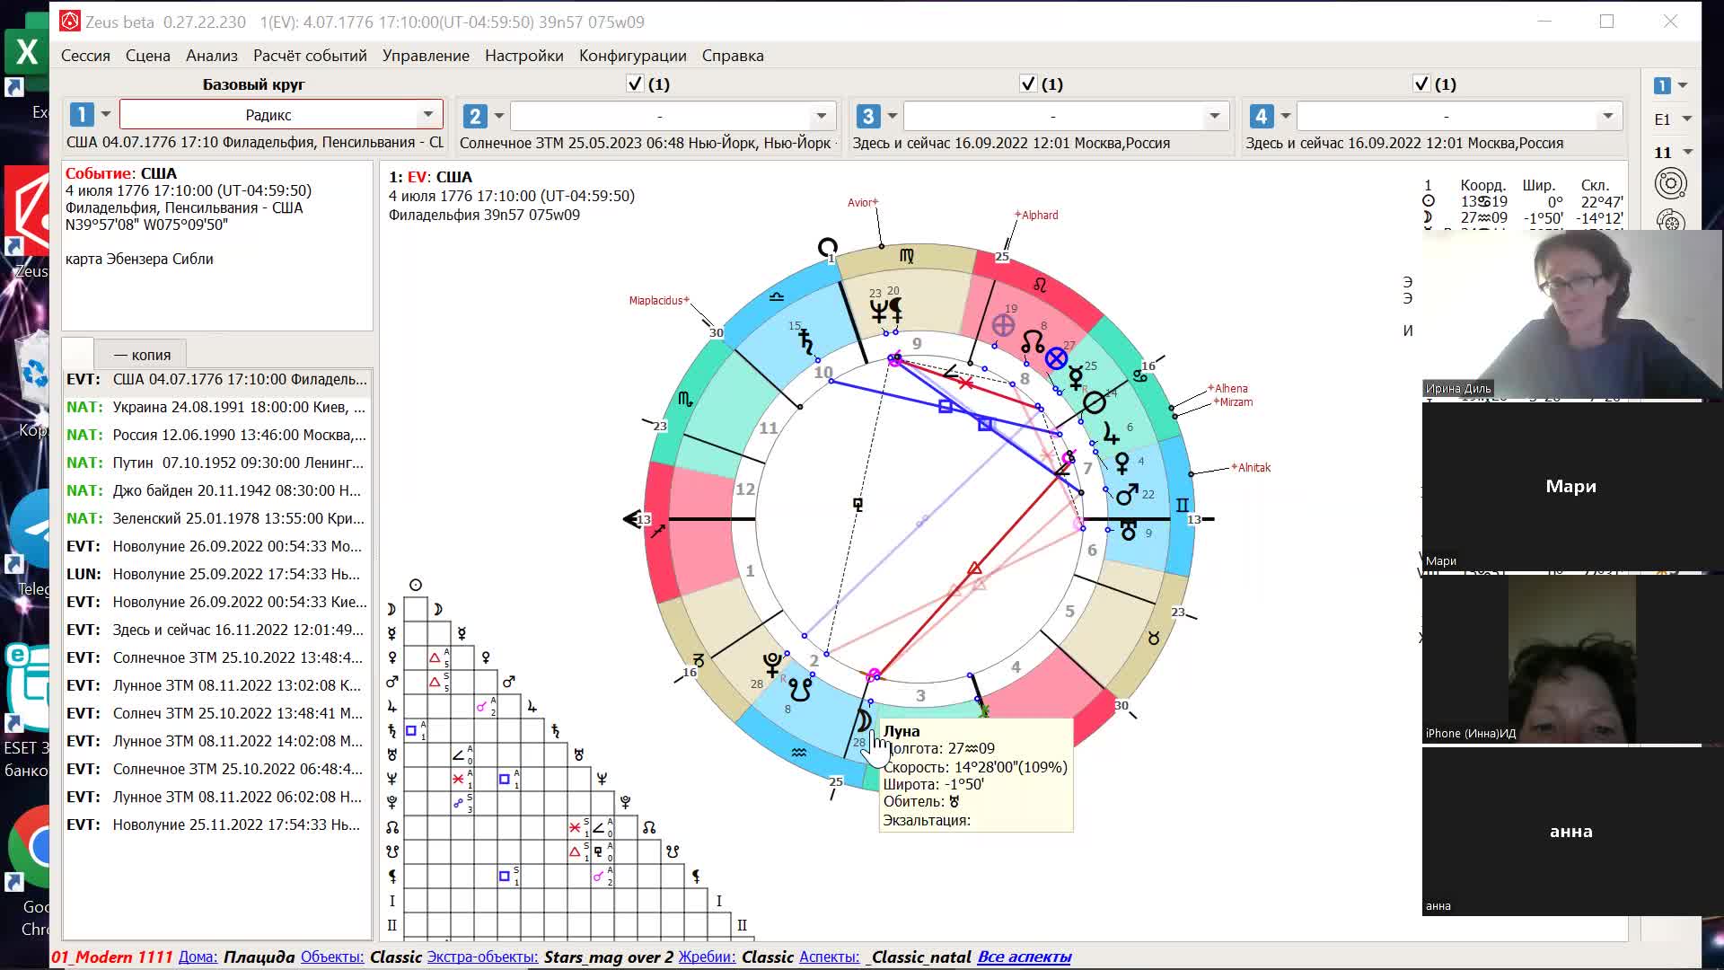Toggle the (1) checkbox above circle 4
Screen dimensions: 1724x970
click(1421, 84)
